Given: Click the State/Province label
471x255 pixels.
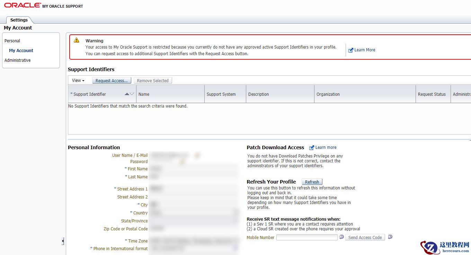Looking at the screenshot, I should click(x=134, y=221).
